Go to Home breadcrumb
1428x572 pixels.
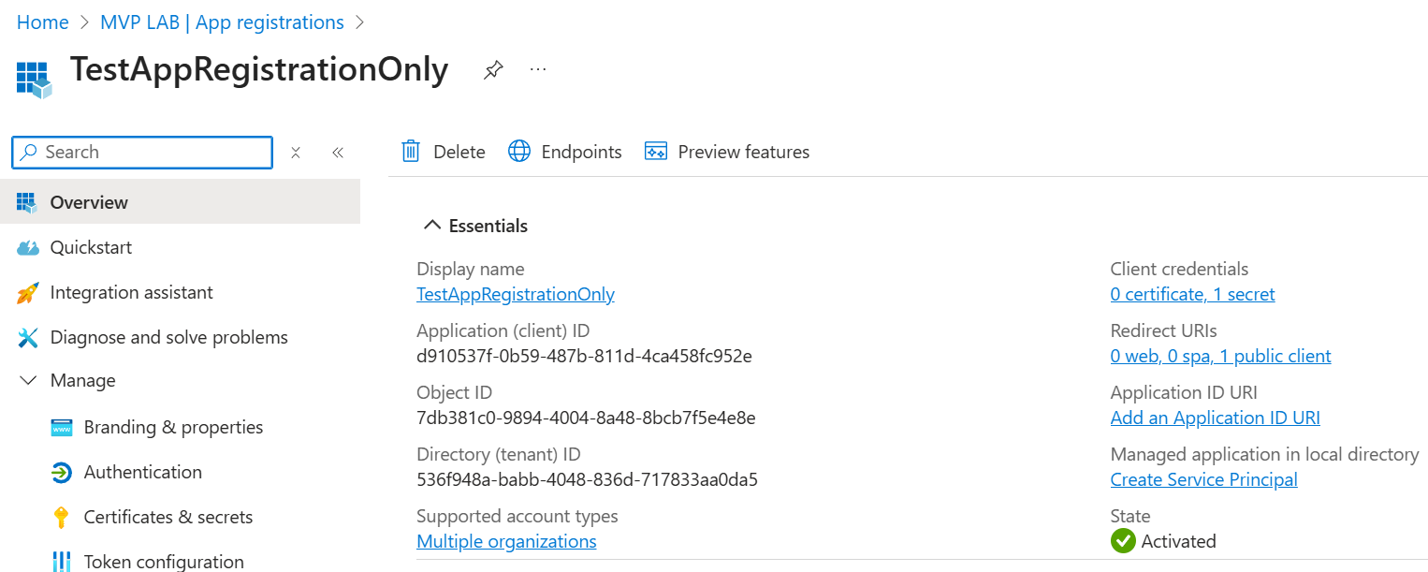(x=43, y=22)
